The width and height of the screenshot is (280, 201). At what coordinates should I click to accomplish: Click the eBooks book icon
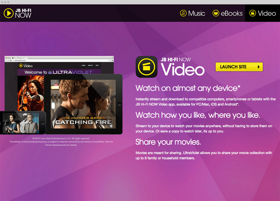216,13
